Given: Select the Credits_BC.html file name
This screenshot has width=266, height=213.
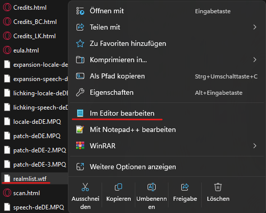Looking at the screenshot, I should pos(35,22).
